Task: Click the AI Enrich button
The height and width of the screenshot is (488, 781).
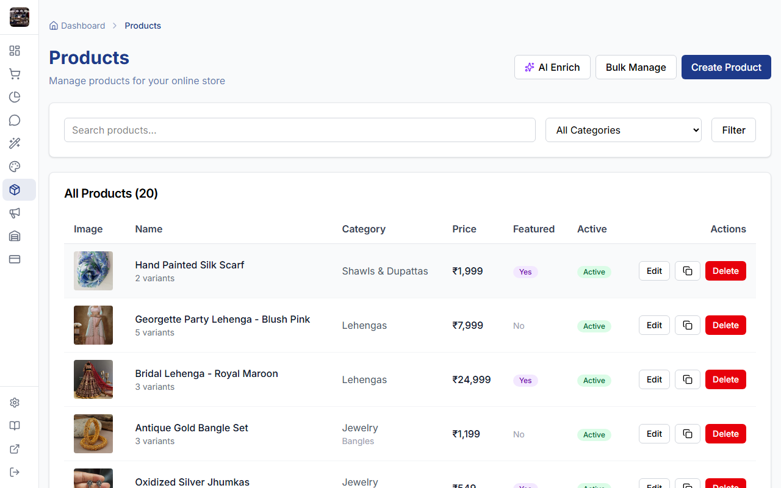Action: click(x=552, y=67)
